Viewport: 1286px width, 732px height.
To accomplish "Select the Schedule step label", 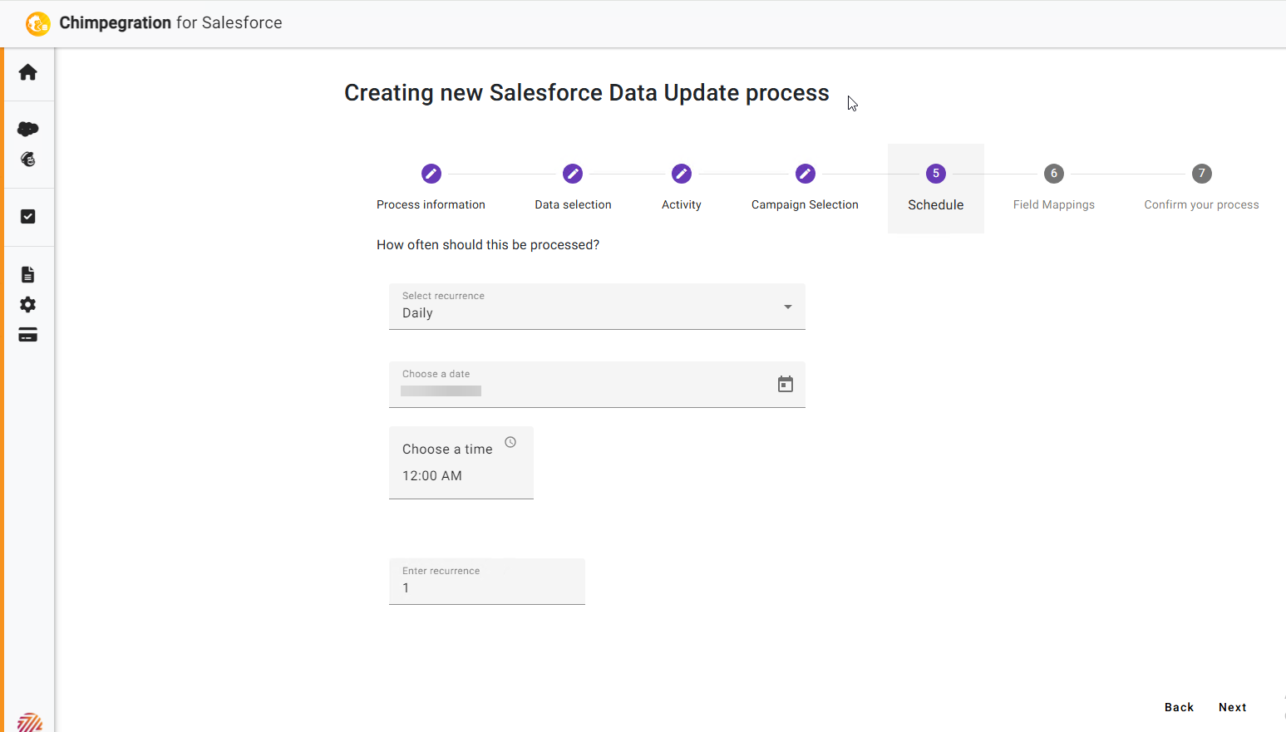I will [936, 204].
